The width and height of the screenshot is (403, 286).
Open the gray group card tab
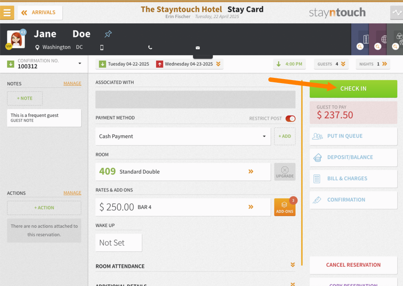pos(395,39)
